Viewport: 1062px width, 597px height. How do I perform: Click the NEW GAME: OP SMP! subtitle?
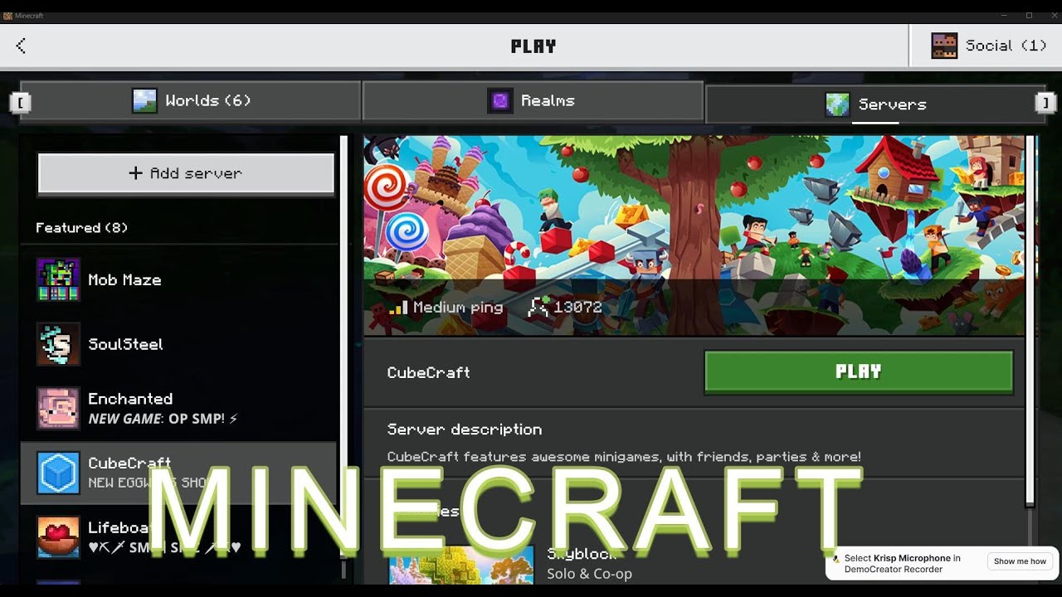click(x=163, y=419)
